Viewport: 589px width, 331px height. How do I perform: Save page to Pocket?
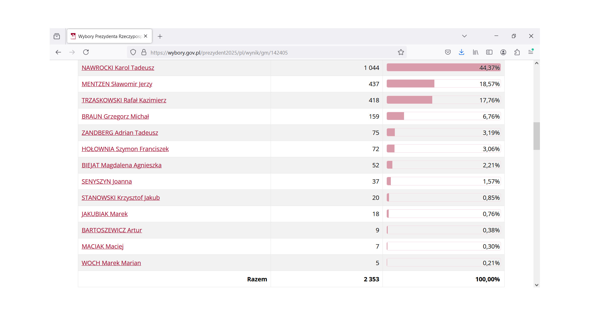[x=448, y=52]
